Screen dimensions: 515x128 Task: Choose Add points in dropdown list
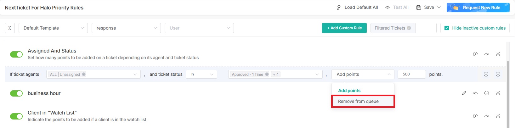[349, 91]
